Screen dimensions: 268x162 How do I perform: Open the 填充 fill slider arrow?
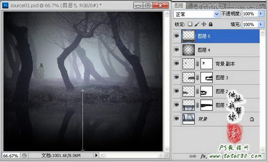pyautogui.click(x=260, y=24)
